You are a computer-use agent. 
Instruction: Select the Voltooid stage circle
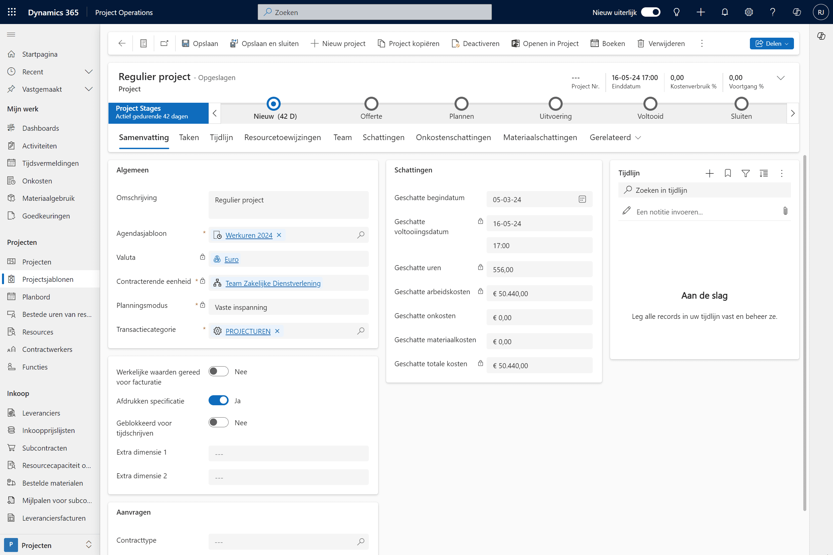[650, 104]
